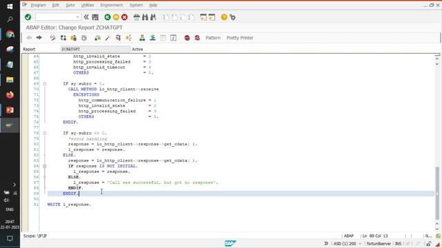Click the INS insert mode indicator
This screenshot has height=248, width=442.
[x=398, y=243]
